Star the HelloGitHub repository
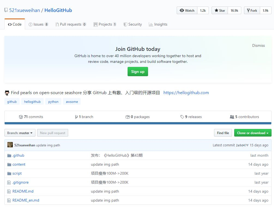This screenshot has width=274, height=207. click(220, 10)
